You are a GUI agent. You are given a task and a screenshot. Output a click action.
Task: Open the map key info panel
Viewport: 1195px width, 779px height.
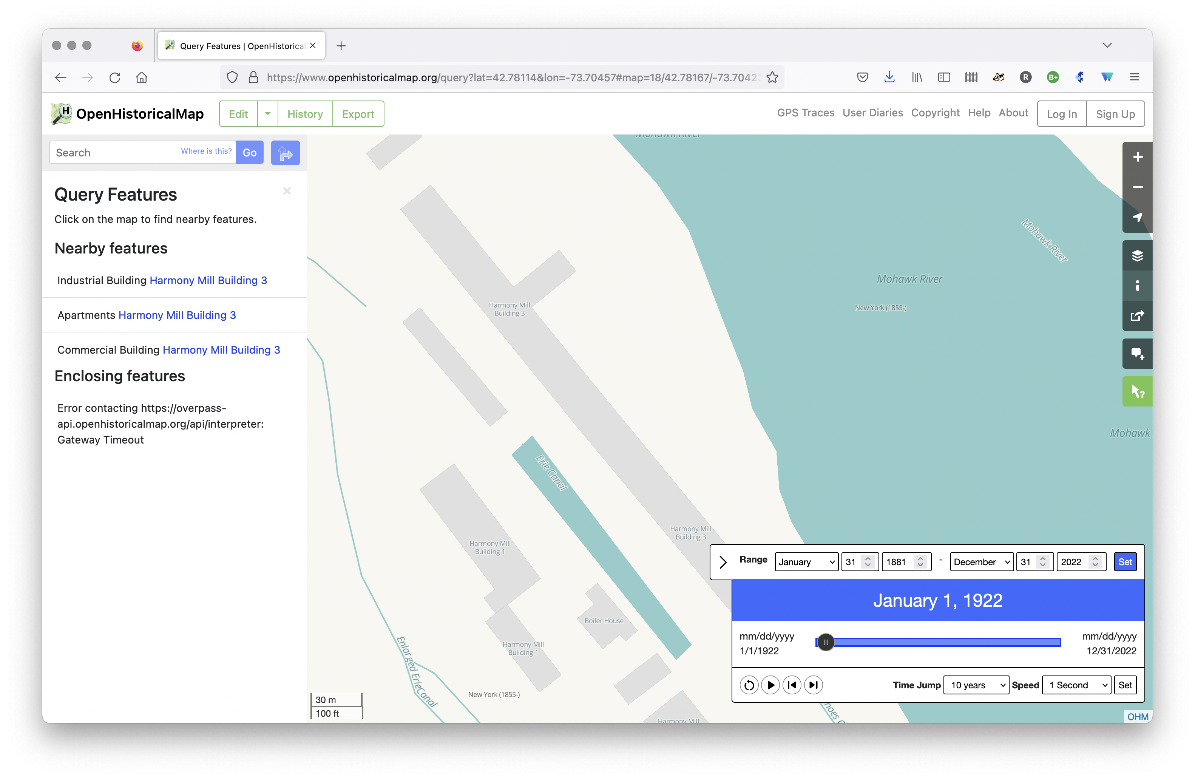tap(1137, 285)
